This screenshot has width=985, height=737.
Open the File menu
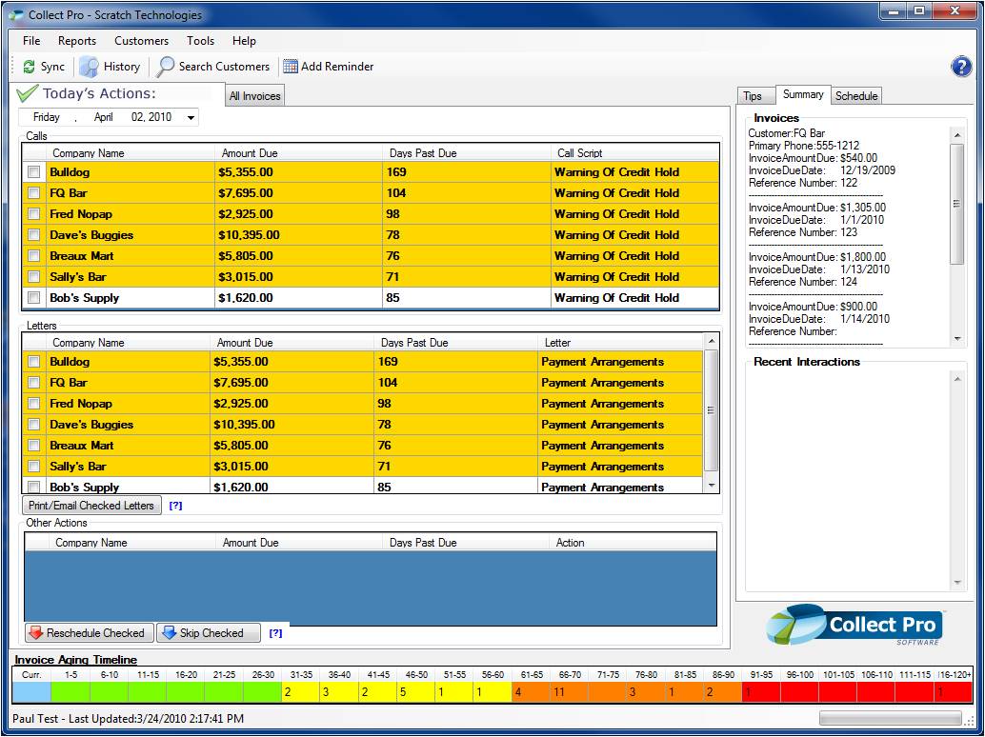[31, 41]
